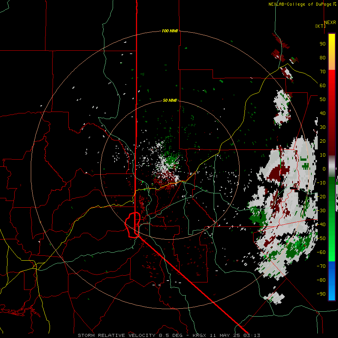Screen dimensions: 338x338
Task: Select the 0 value on the velocity scale
Action: (x=324, y=169)
